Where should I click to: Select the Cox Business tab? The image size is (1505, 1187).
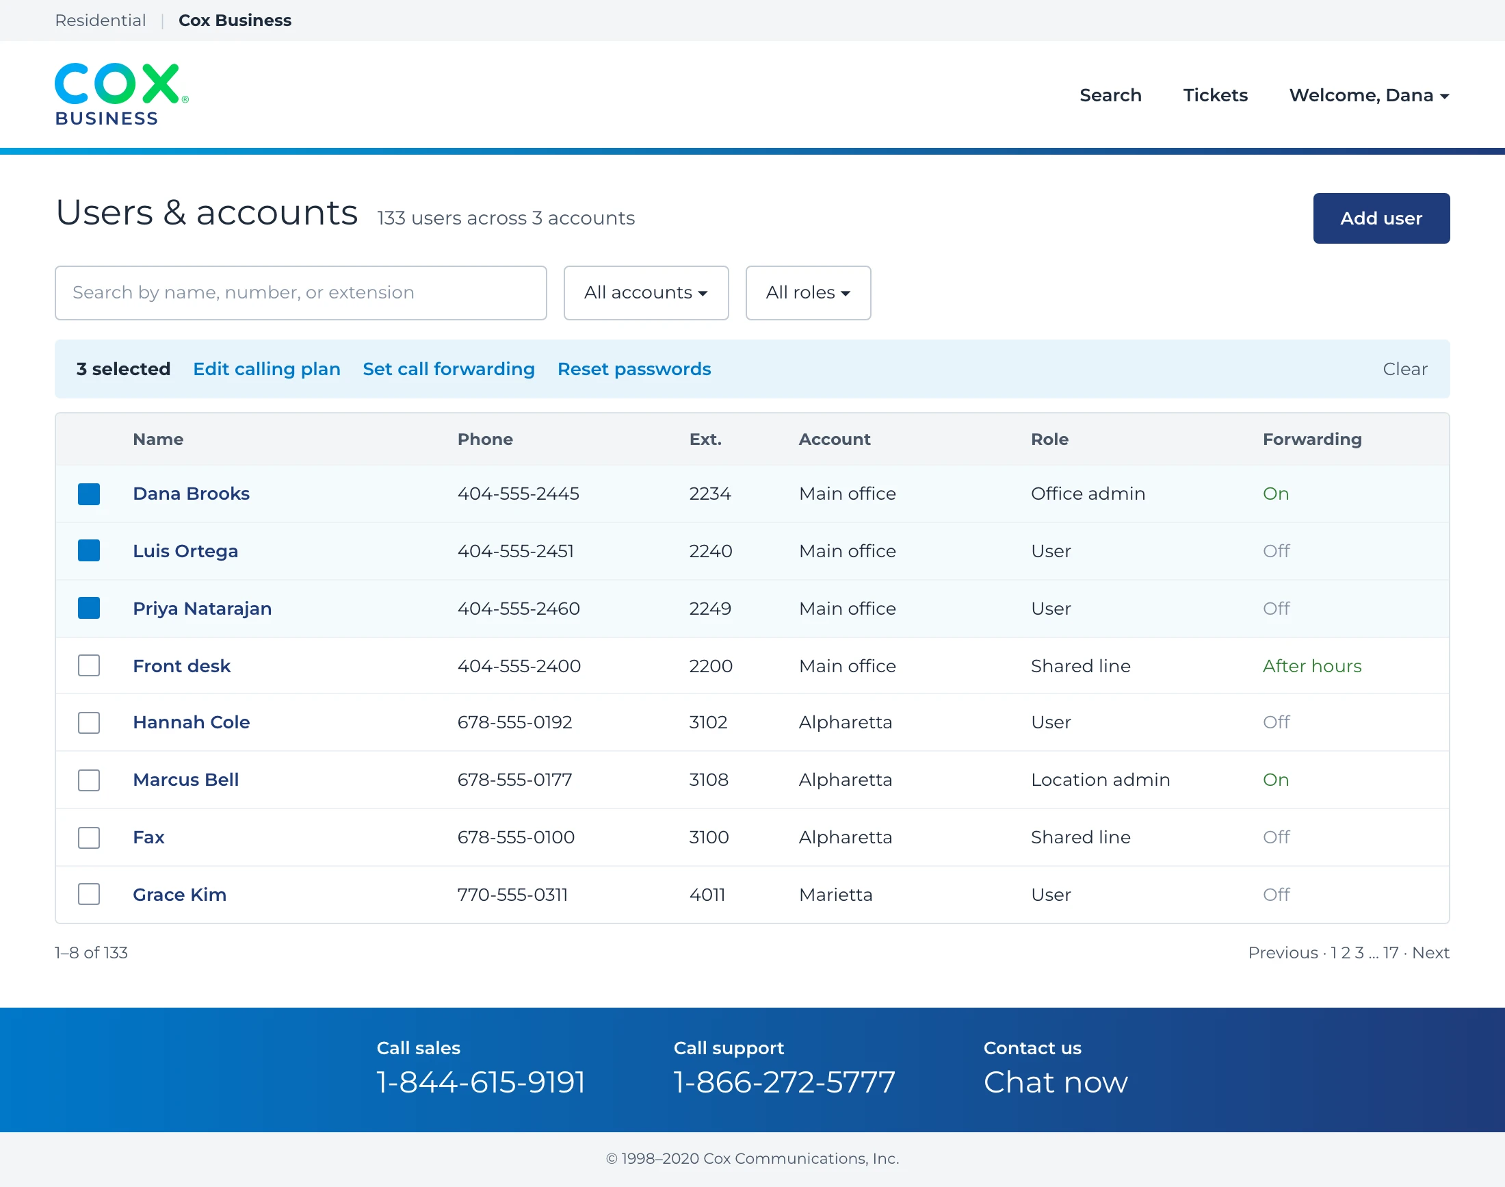[x=235, y=20]
